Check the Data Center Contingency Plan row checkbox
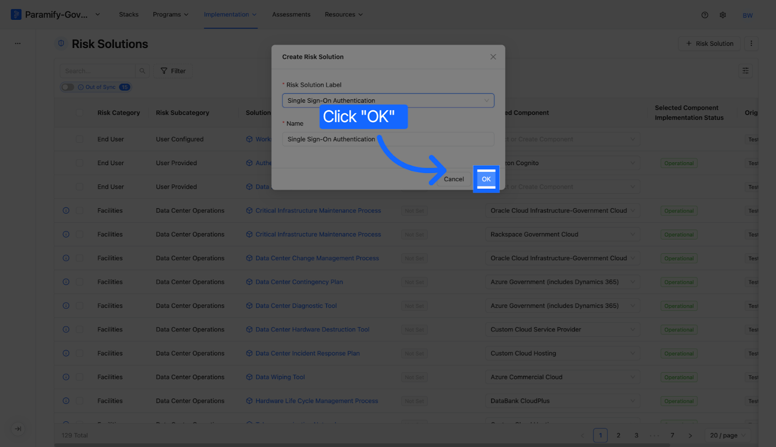Viewport: 776px width, 447px height. [x=80, y=282]
